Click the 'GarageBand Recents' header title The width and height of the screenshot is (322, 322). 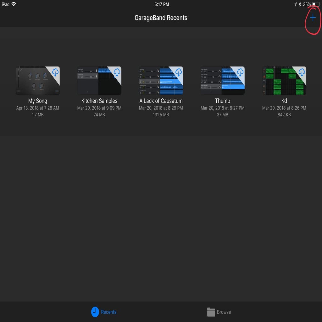(161, 18)
